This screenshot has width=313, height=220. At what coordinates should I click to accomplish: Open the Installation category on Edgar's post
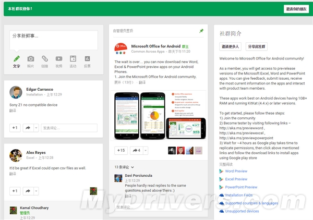pyautogui.click(x=34, y=94)
